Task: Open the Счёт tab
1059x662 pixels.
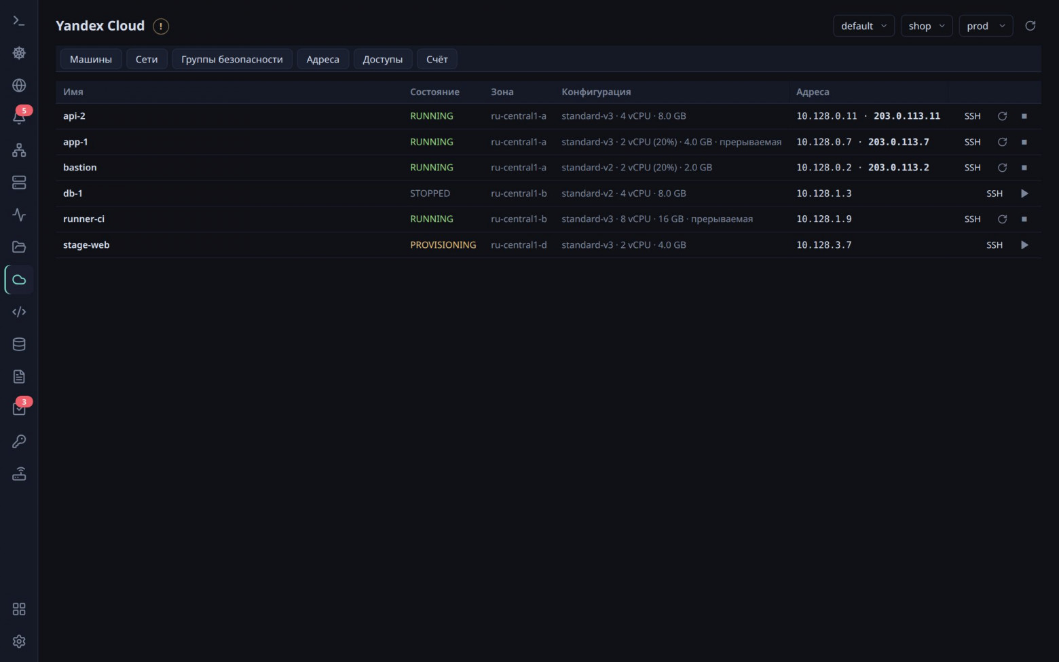Action: [x=437, y=59]
